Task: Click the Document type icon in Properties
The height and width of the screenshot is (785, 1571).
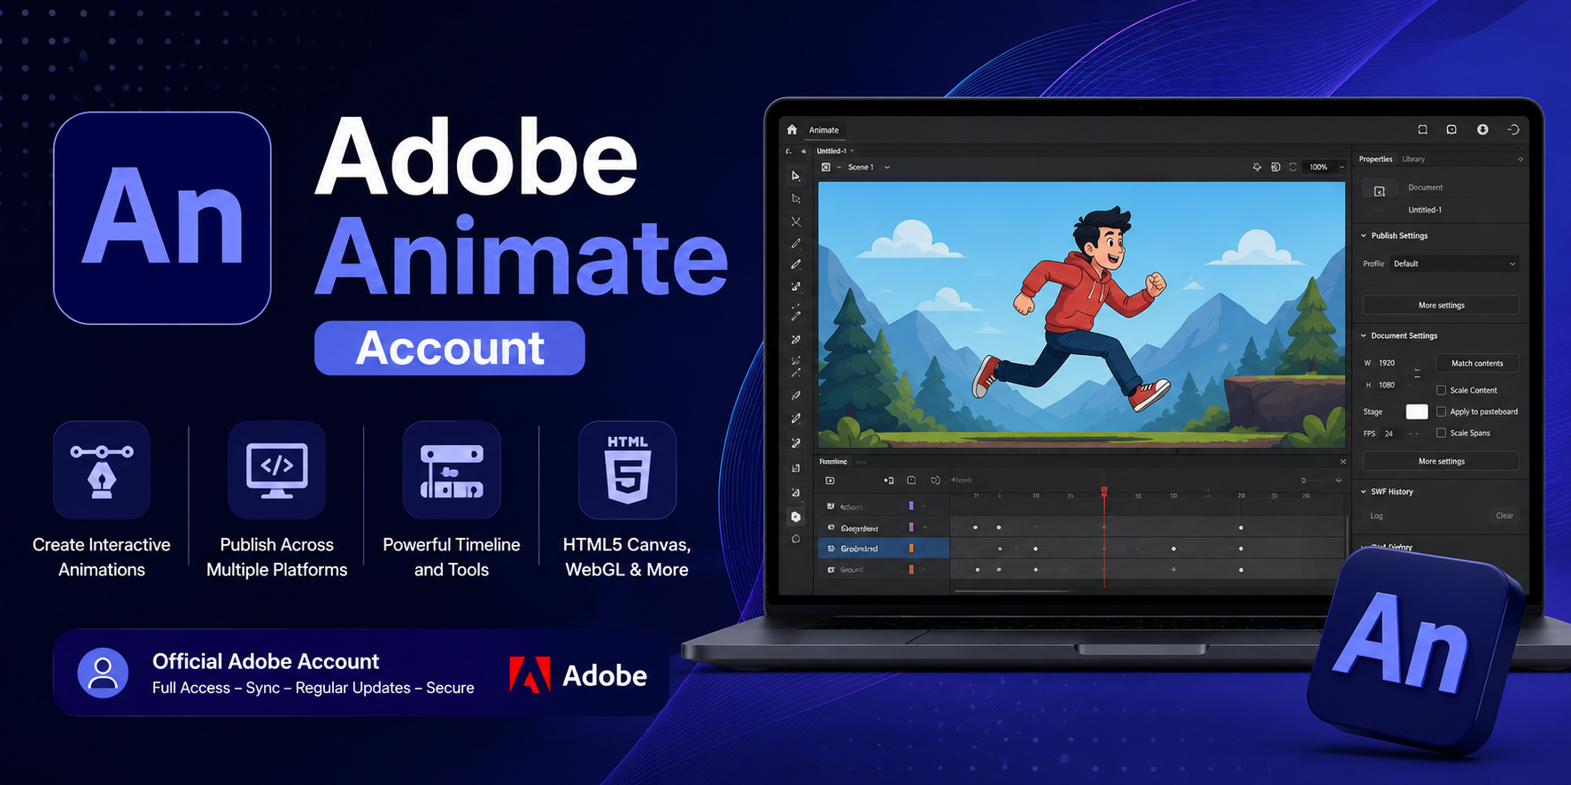Action: 1379,191
